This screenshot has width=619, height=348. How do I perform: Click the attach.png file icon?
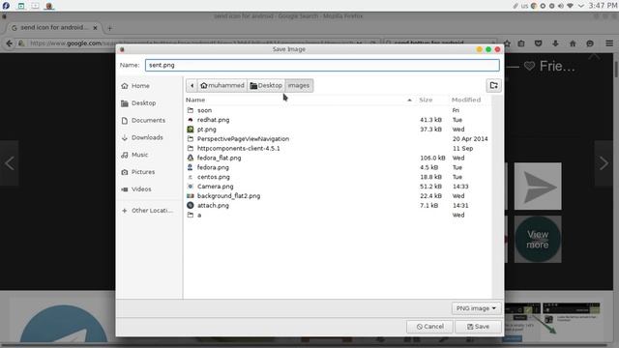tap(191, 205)
